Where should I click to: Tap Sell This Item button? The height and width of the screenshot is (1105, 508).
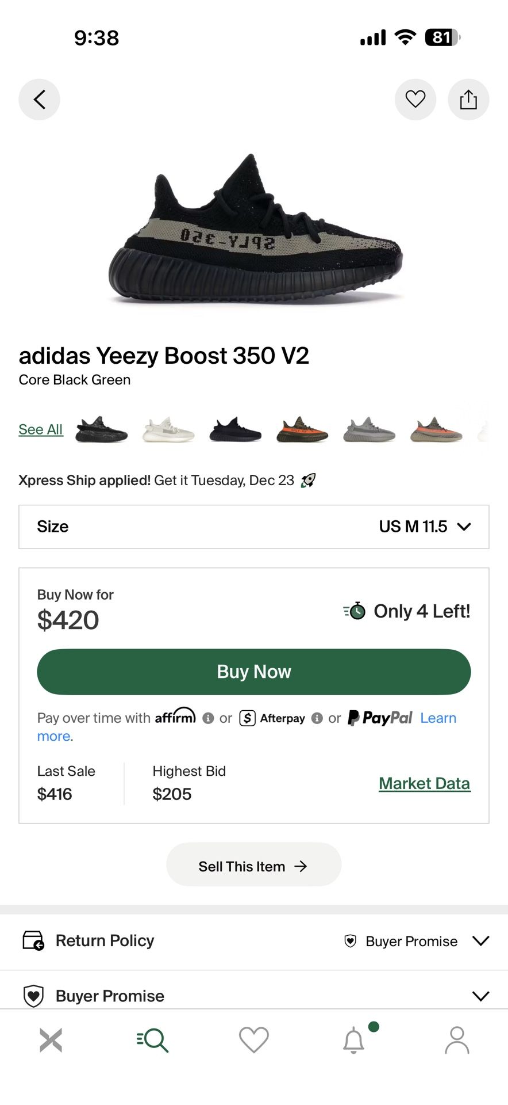253,866
